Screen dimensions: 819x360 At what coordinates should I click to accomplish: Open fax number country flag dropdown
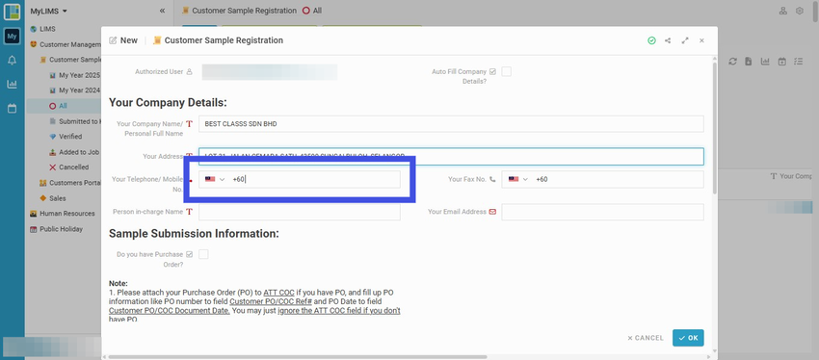pyautogui.click(x=518, y=179)
